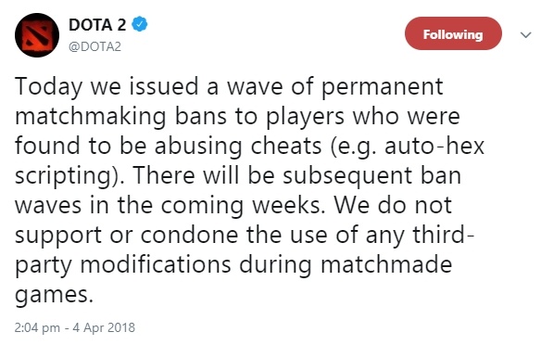
Task: Click the word "cheats" in the tweet
Action: (286, 146)
